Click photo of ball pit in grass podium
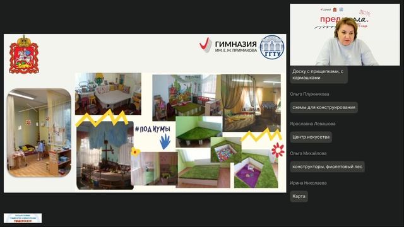 [226, 150]
